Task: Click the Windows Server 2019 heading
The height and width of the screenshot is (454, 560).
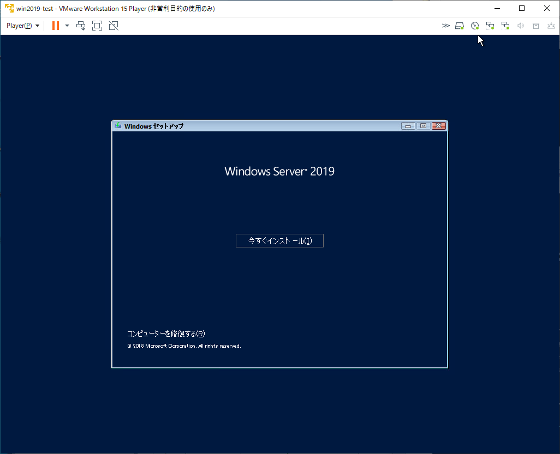Action: click(x=279, y=171)
